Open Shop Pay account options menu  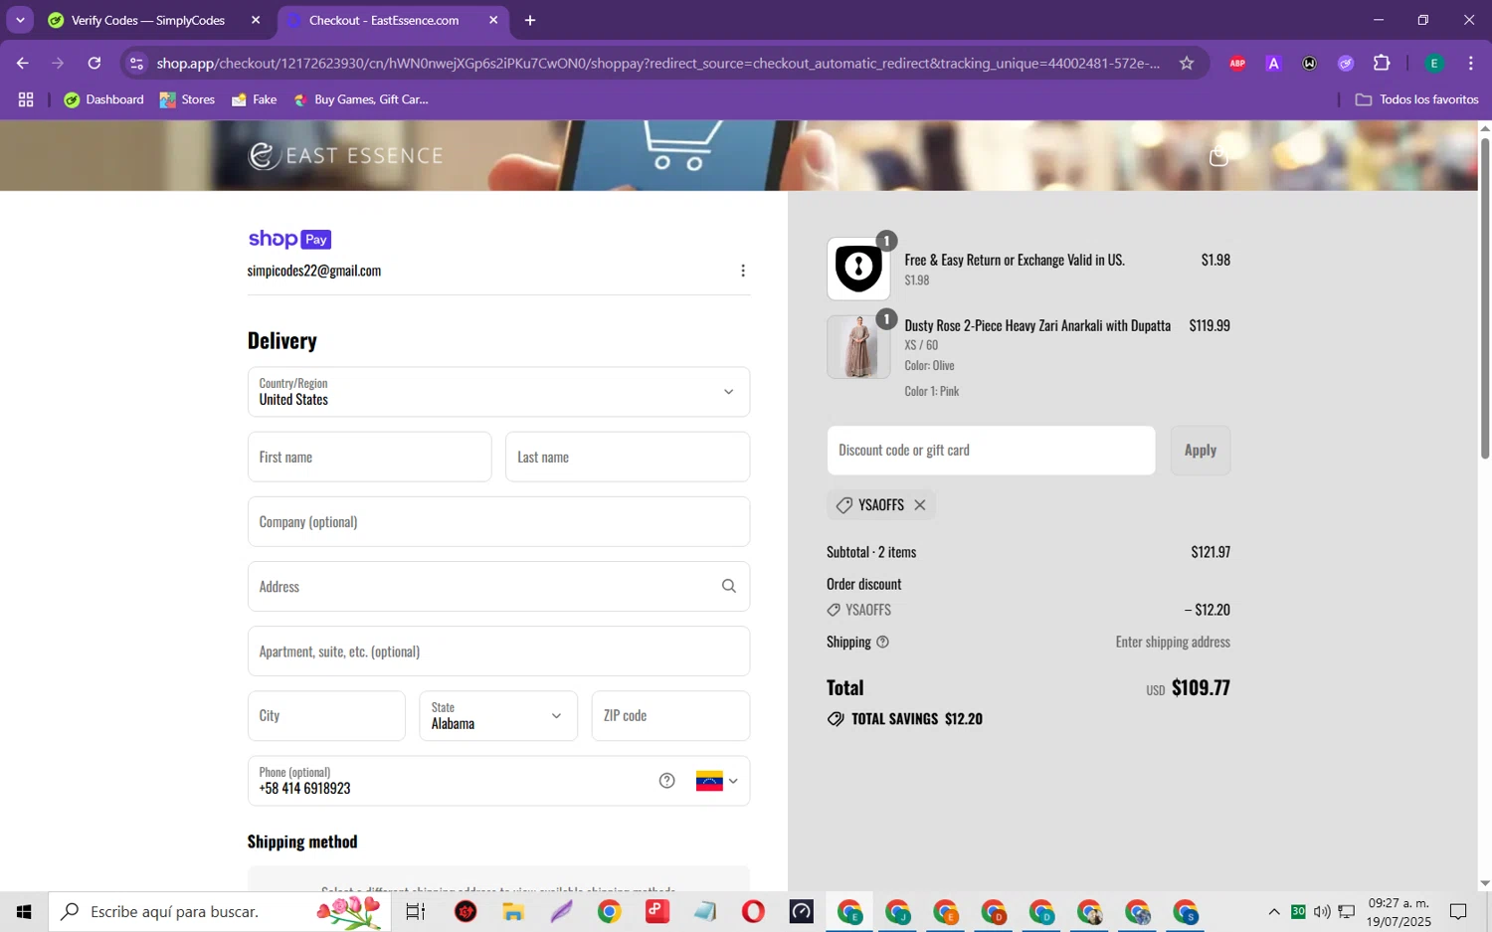[742, 271]
